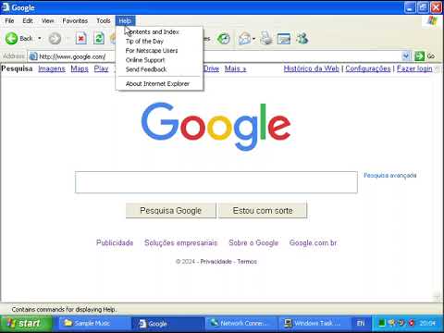Image resolution: width=444 pixels, height=333 pixels.
Task: Open the Tools menu
Action: [x=104, y=21]
